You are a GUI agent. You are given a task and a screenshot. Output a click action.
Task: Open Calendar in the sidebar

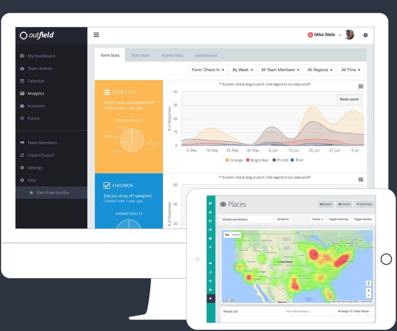click(x=51, y=81)
